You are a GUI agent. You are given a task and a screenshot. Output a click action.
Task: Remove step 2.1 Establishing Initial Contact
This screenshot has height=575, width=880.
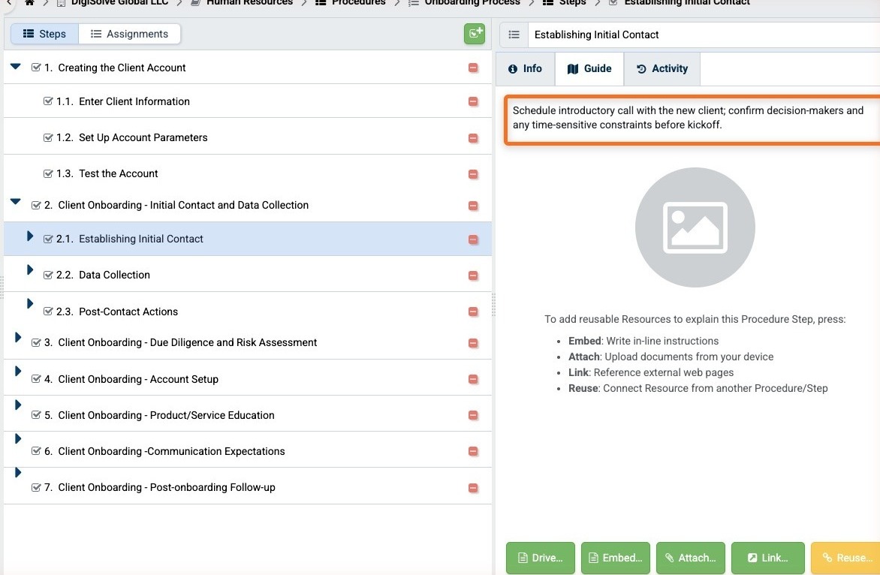[473, 239]
